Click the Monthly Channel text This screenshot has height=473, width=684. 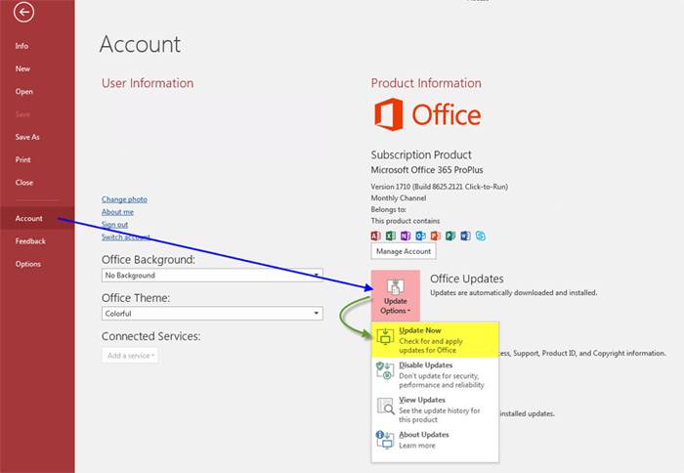(399, 198)
